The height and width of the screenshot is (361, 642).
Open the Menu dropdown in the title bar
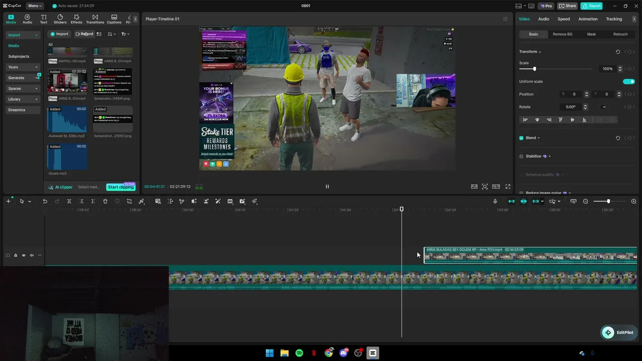click(35, 6)
